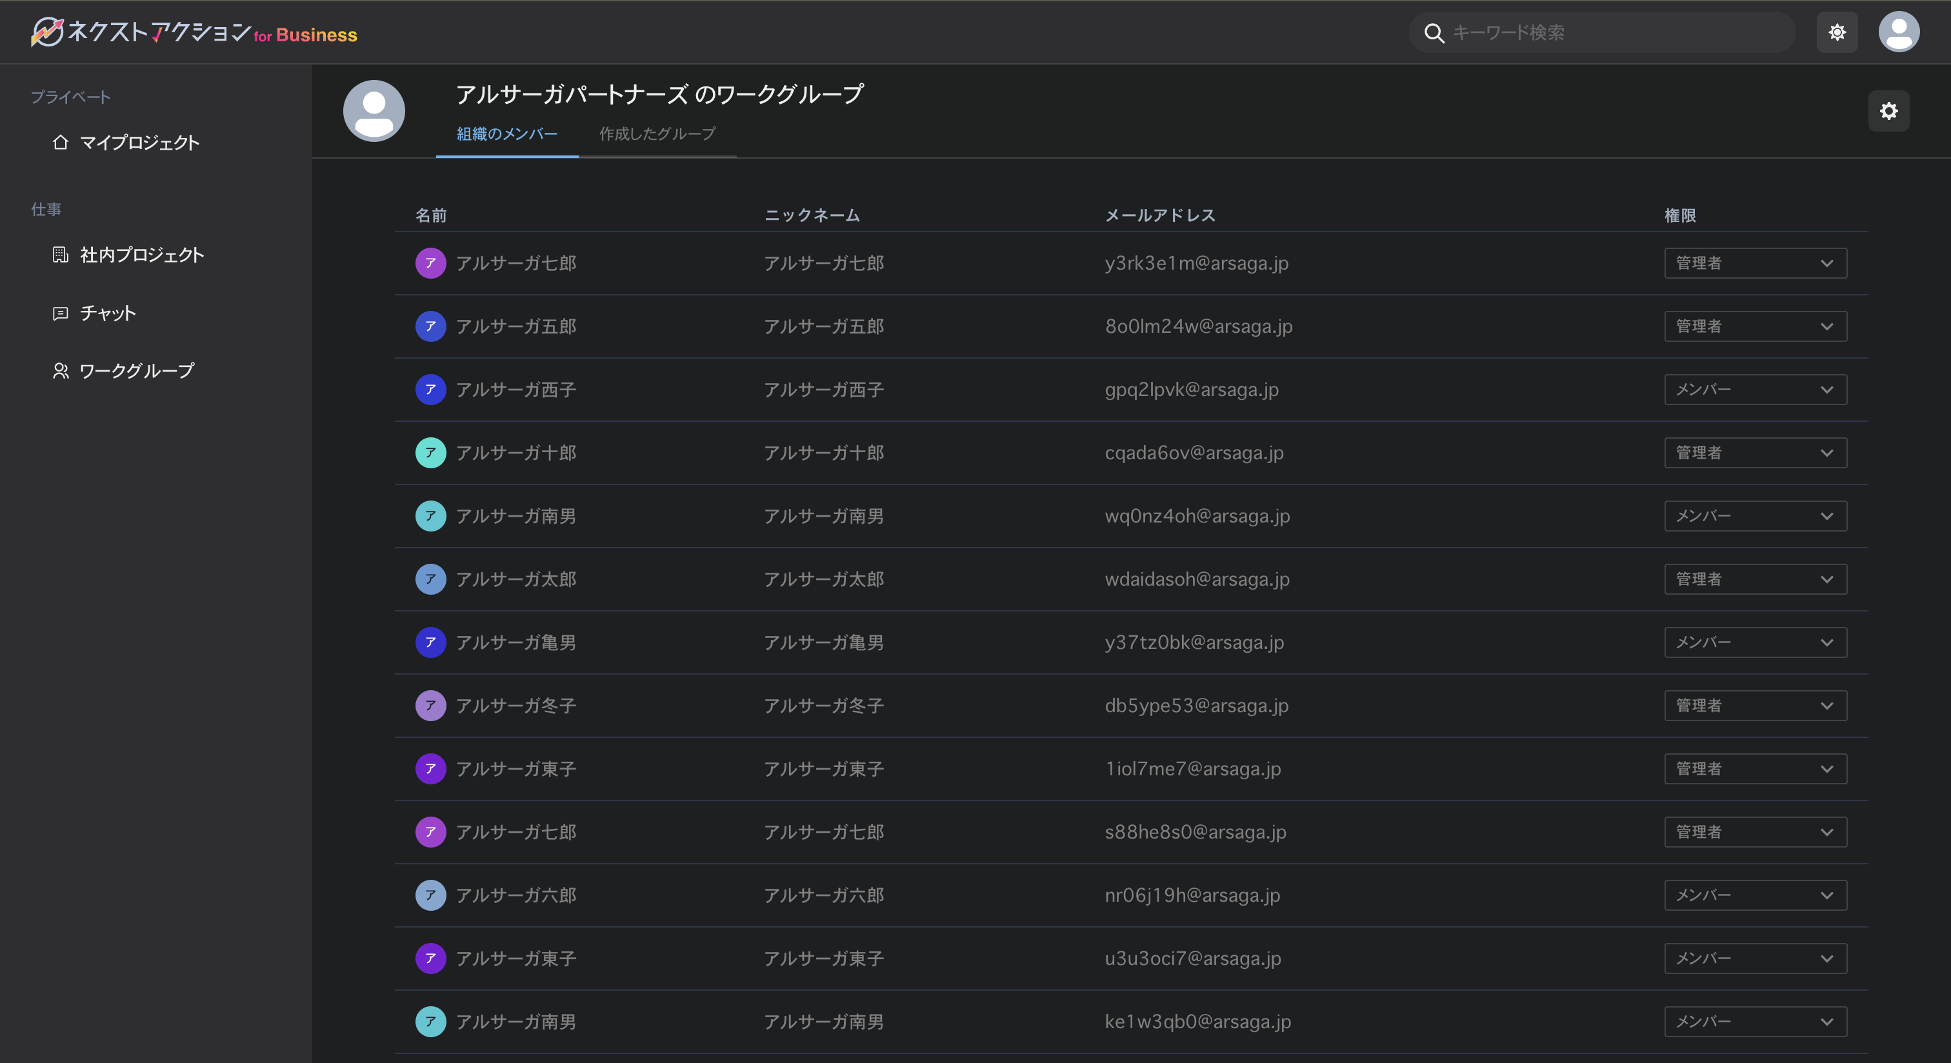Click email db5ype53@arsaga.jp
Viewport: 1951px width, 1063px height.
pyautogui.click(x=1196, y=706)
